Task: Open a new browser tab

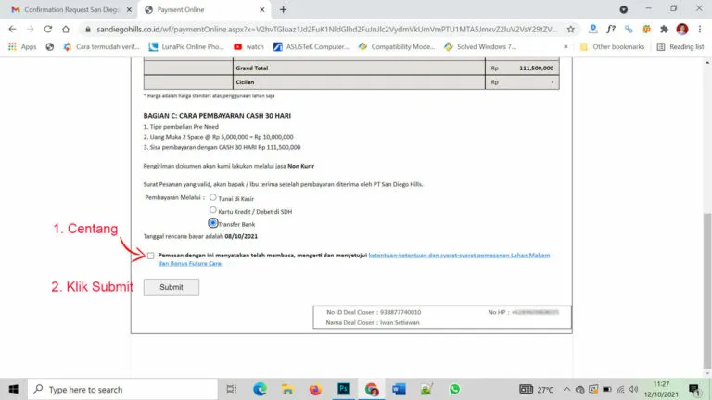Action: (x=283, y=9)
